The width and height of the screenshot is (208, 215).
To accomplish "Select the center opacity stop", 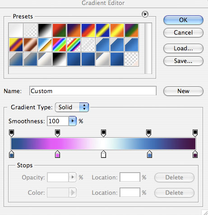I will (103, 133).
